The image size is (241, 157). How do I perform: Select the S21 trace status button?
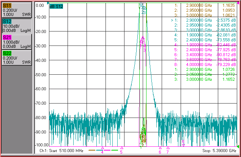click(17, 42)
